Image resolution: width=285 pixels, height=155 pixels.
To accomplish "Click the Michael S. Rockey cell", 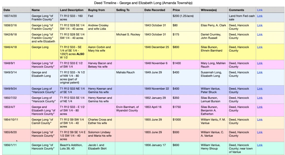I will [x=128, y=35].
